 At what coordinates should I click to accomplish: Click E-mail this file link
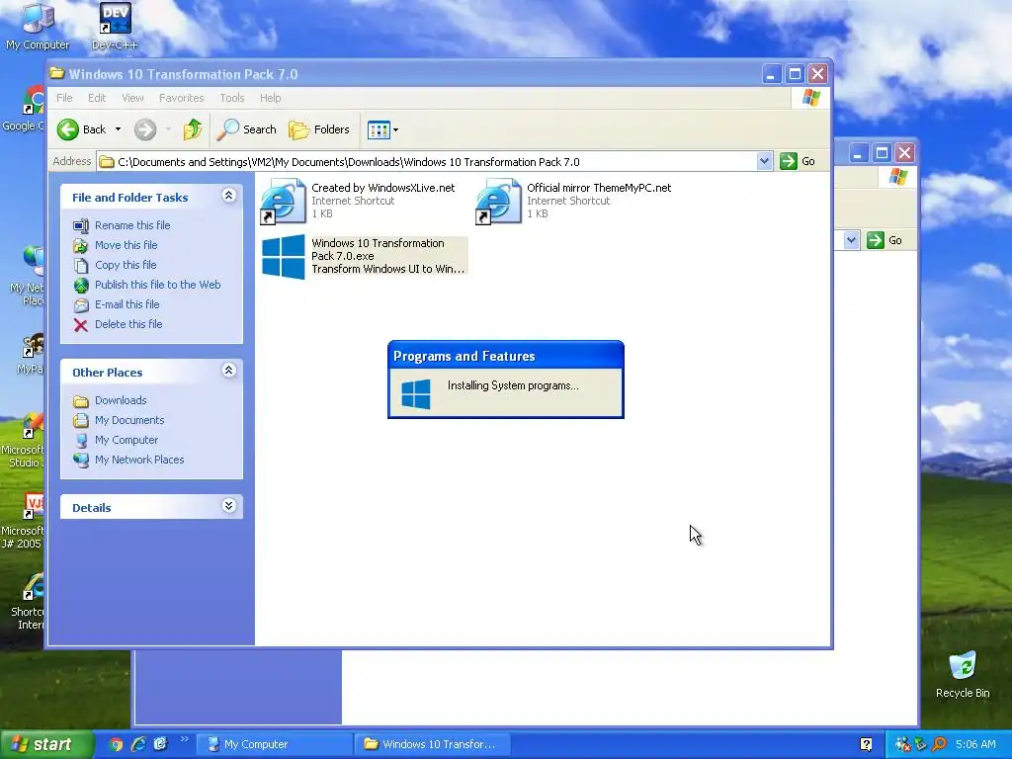(x=127, y=304)
